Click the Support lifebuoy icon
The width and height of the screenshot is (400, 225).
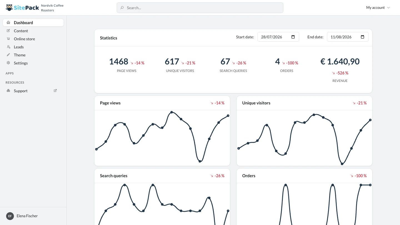8,91
